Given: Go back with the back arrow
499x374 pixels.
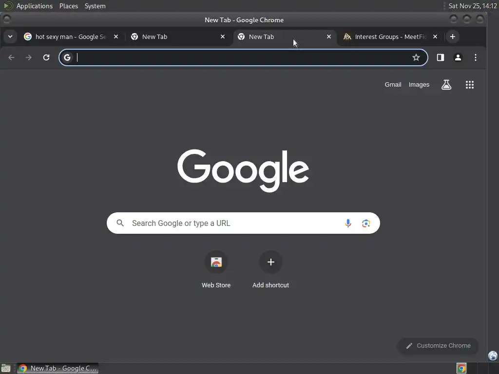Looking at the screenshot, I should tap(12, 57).
